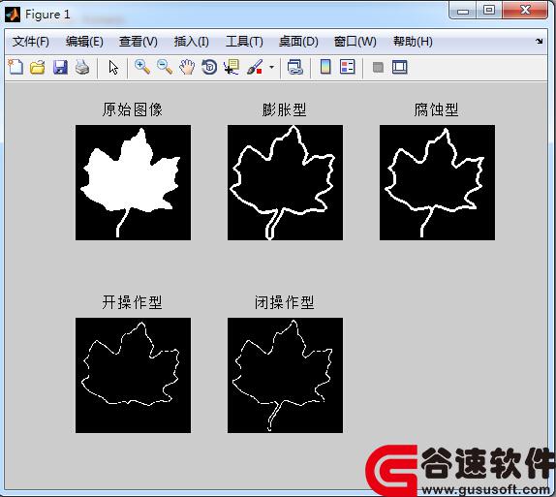Print the figure using the printer icon

[82, 67]
